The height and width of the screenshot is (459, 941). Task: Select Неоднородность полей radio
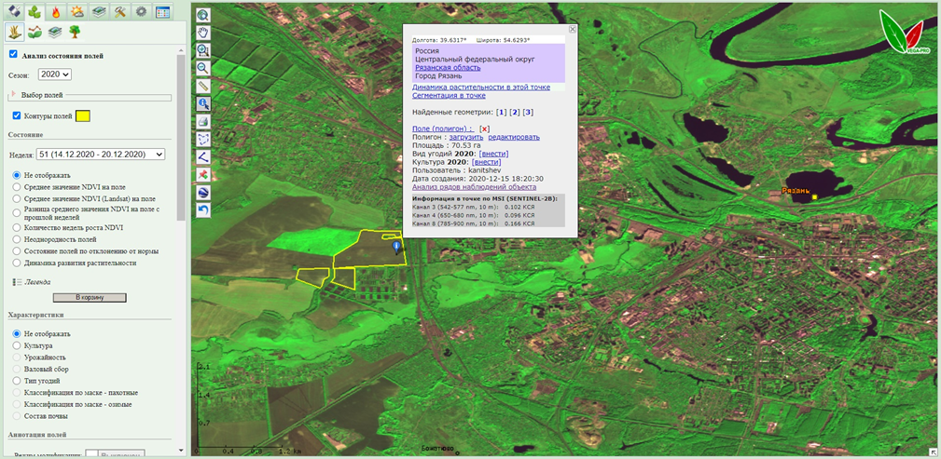click(x=17, y=239)
